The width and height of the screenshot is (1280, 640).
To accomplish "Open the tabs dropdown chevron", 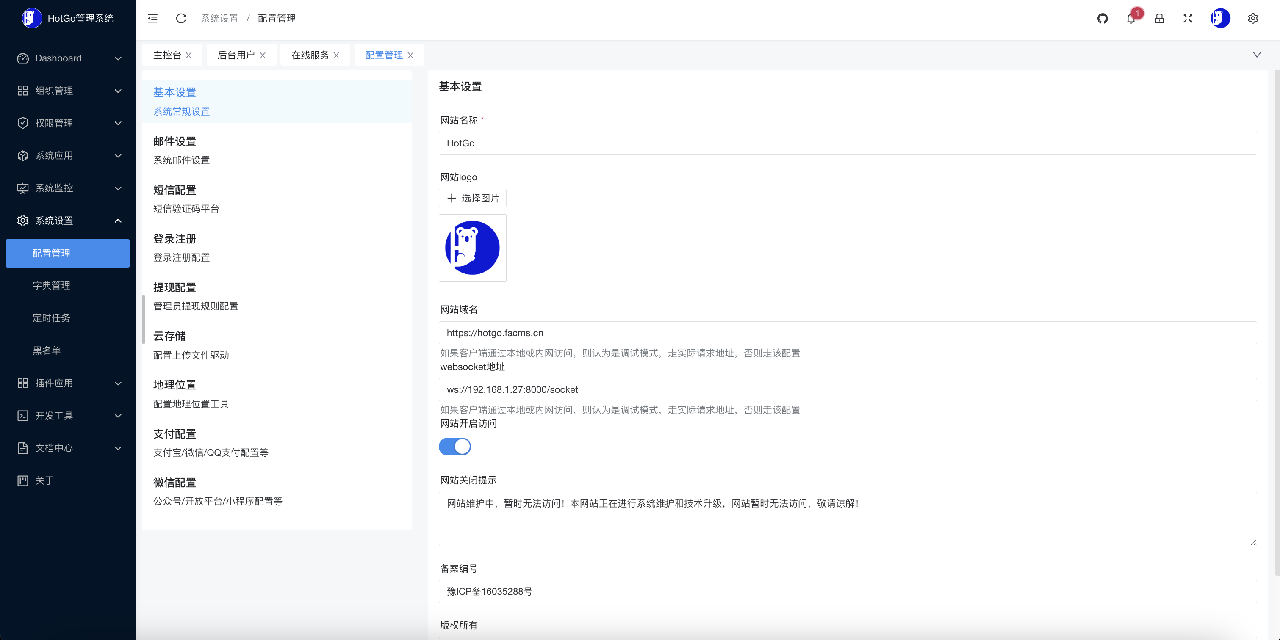I will click(1256, 55).
